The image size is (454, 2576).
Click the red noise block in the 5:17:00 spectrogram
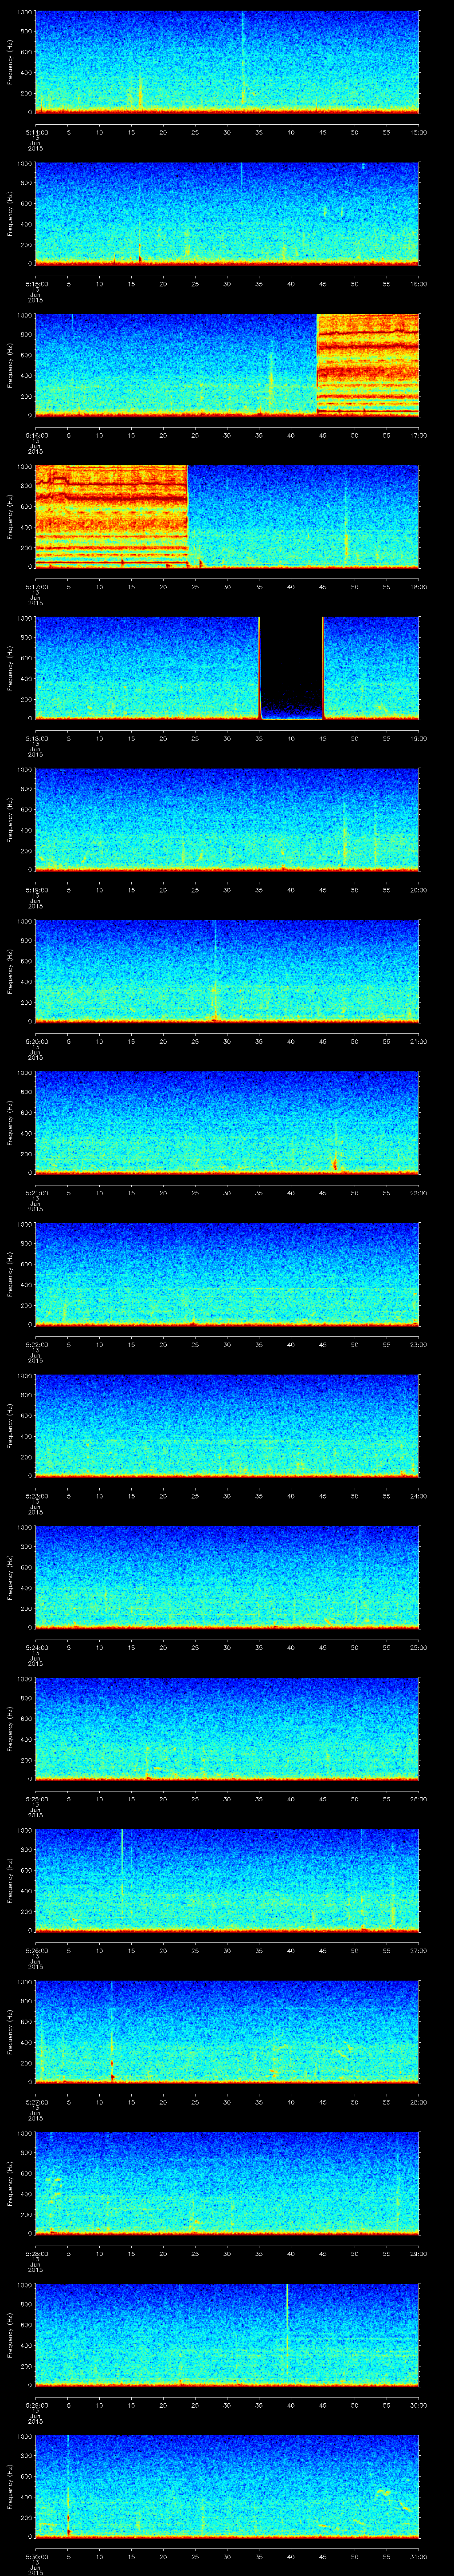(111, 516)
